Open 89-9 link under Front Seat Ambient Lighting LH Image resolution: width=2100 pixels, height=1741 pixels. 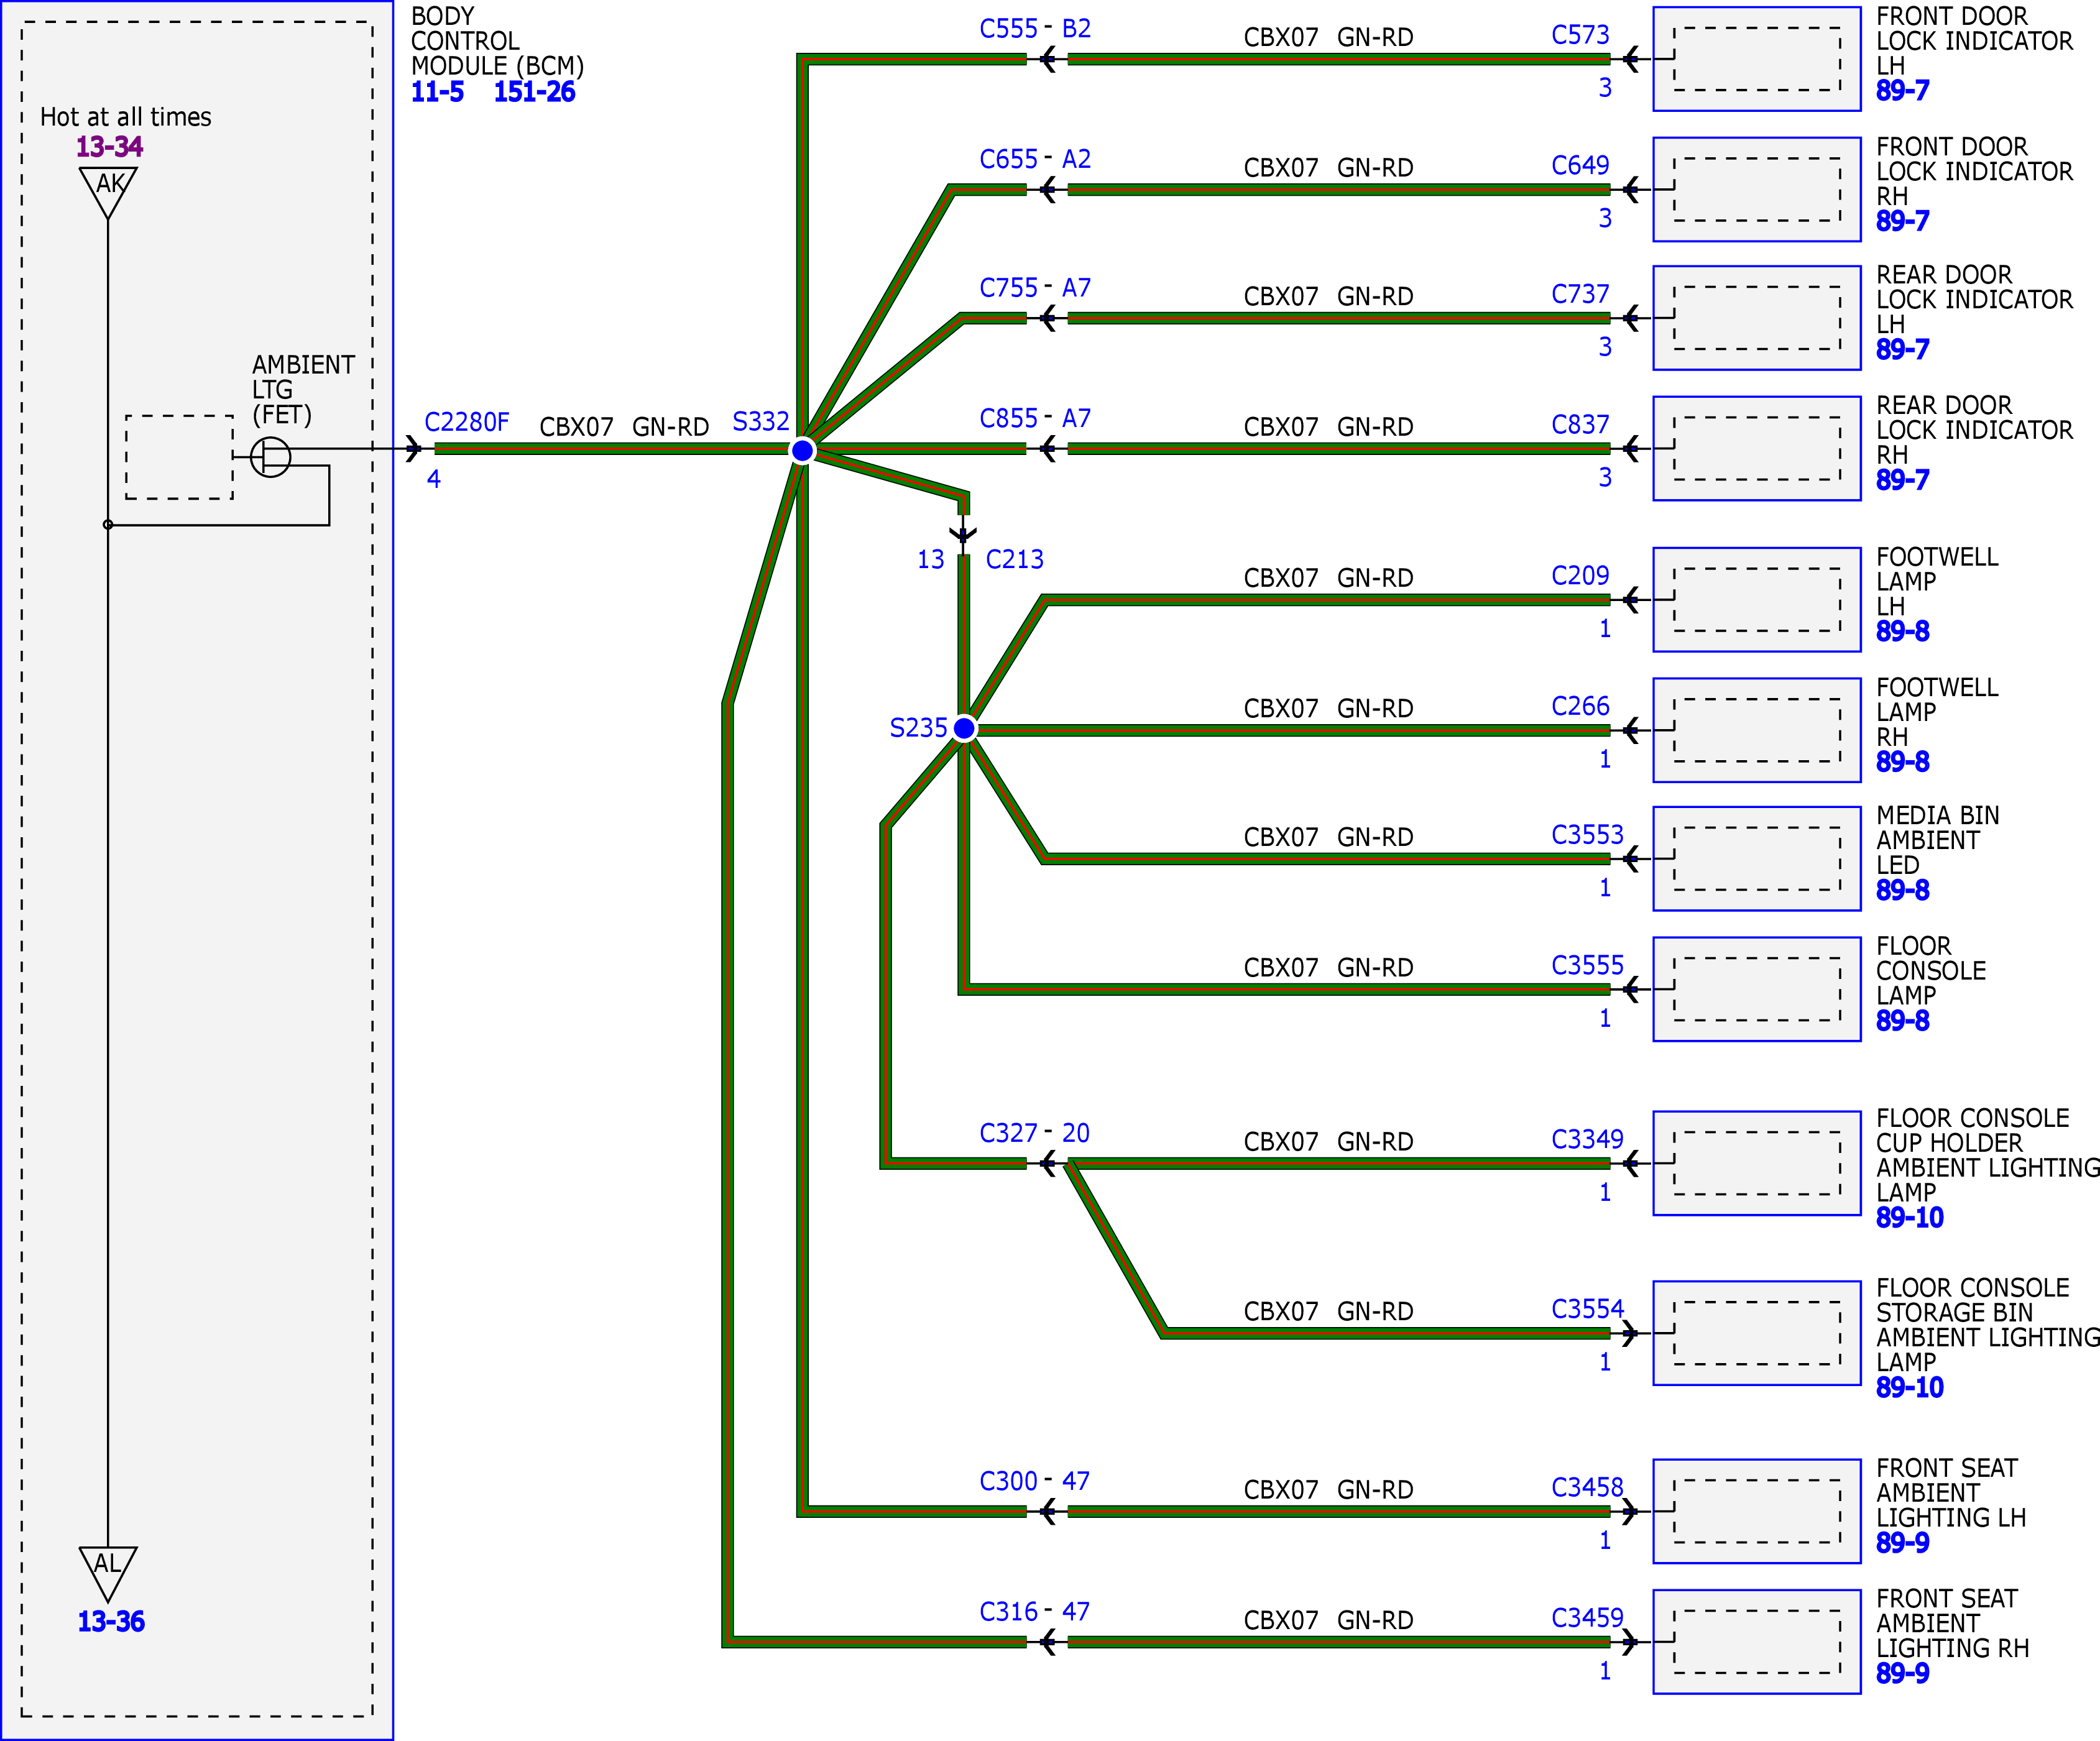pyautogui.click(x=1902, y=1543)
